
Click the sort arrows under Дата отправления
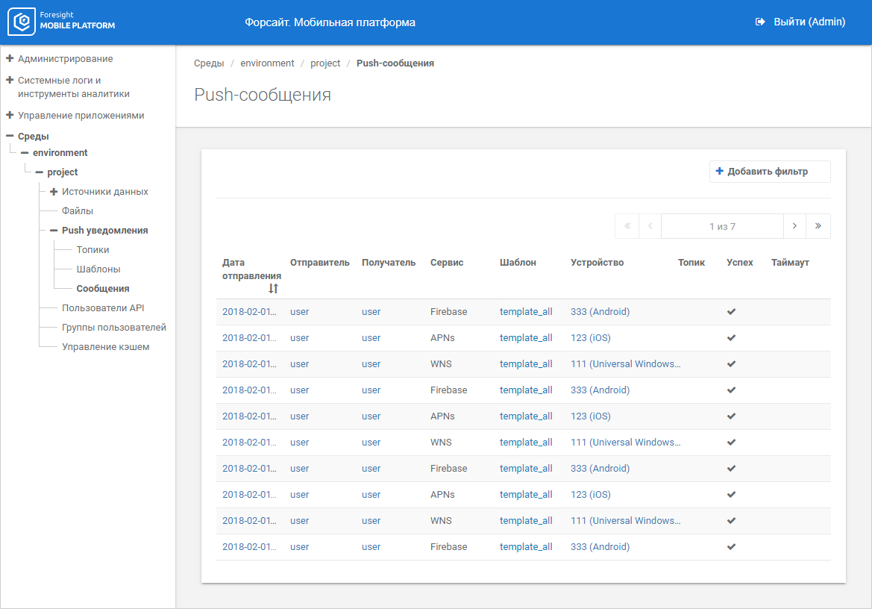[274, 288]
